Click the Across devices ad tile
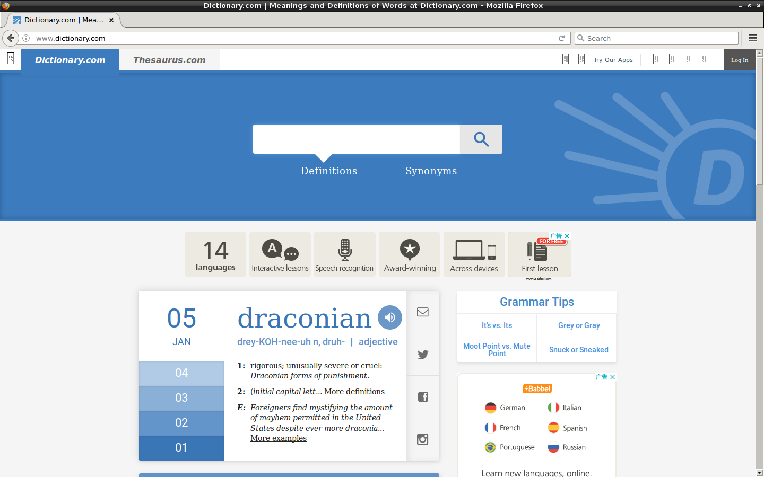This screenshot has height=477, width=764. point(474,254)
